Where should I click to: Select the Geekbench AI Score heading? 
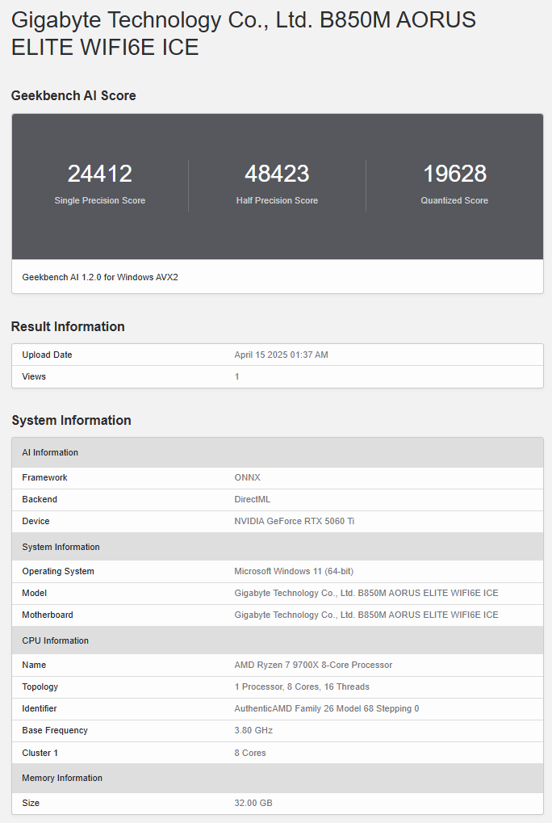coord(73,95)
